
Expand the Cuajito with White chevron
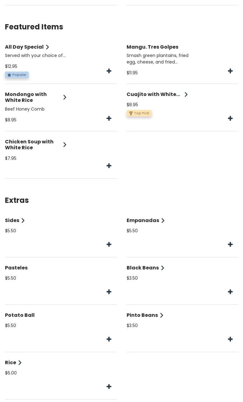(x=186, y=94)
